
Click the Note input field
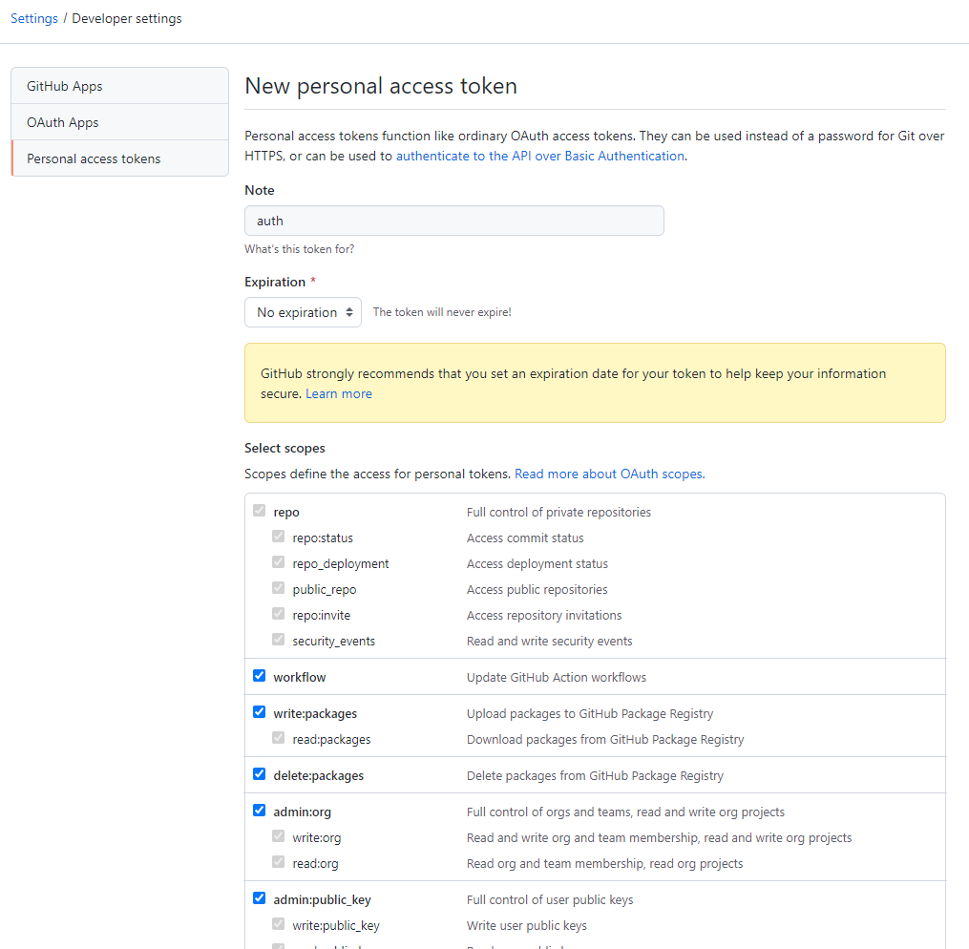coord(454,221)
